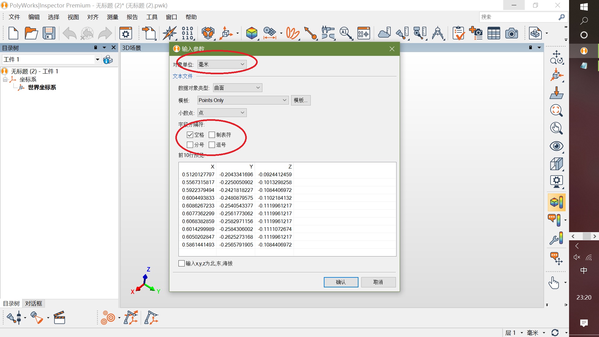
Task: Click in the 搜索 search field
Action: pos(518,17)
